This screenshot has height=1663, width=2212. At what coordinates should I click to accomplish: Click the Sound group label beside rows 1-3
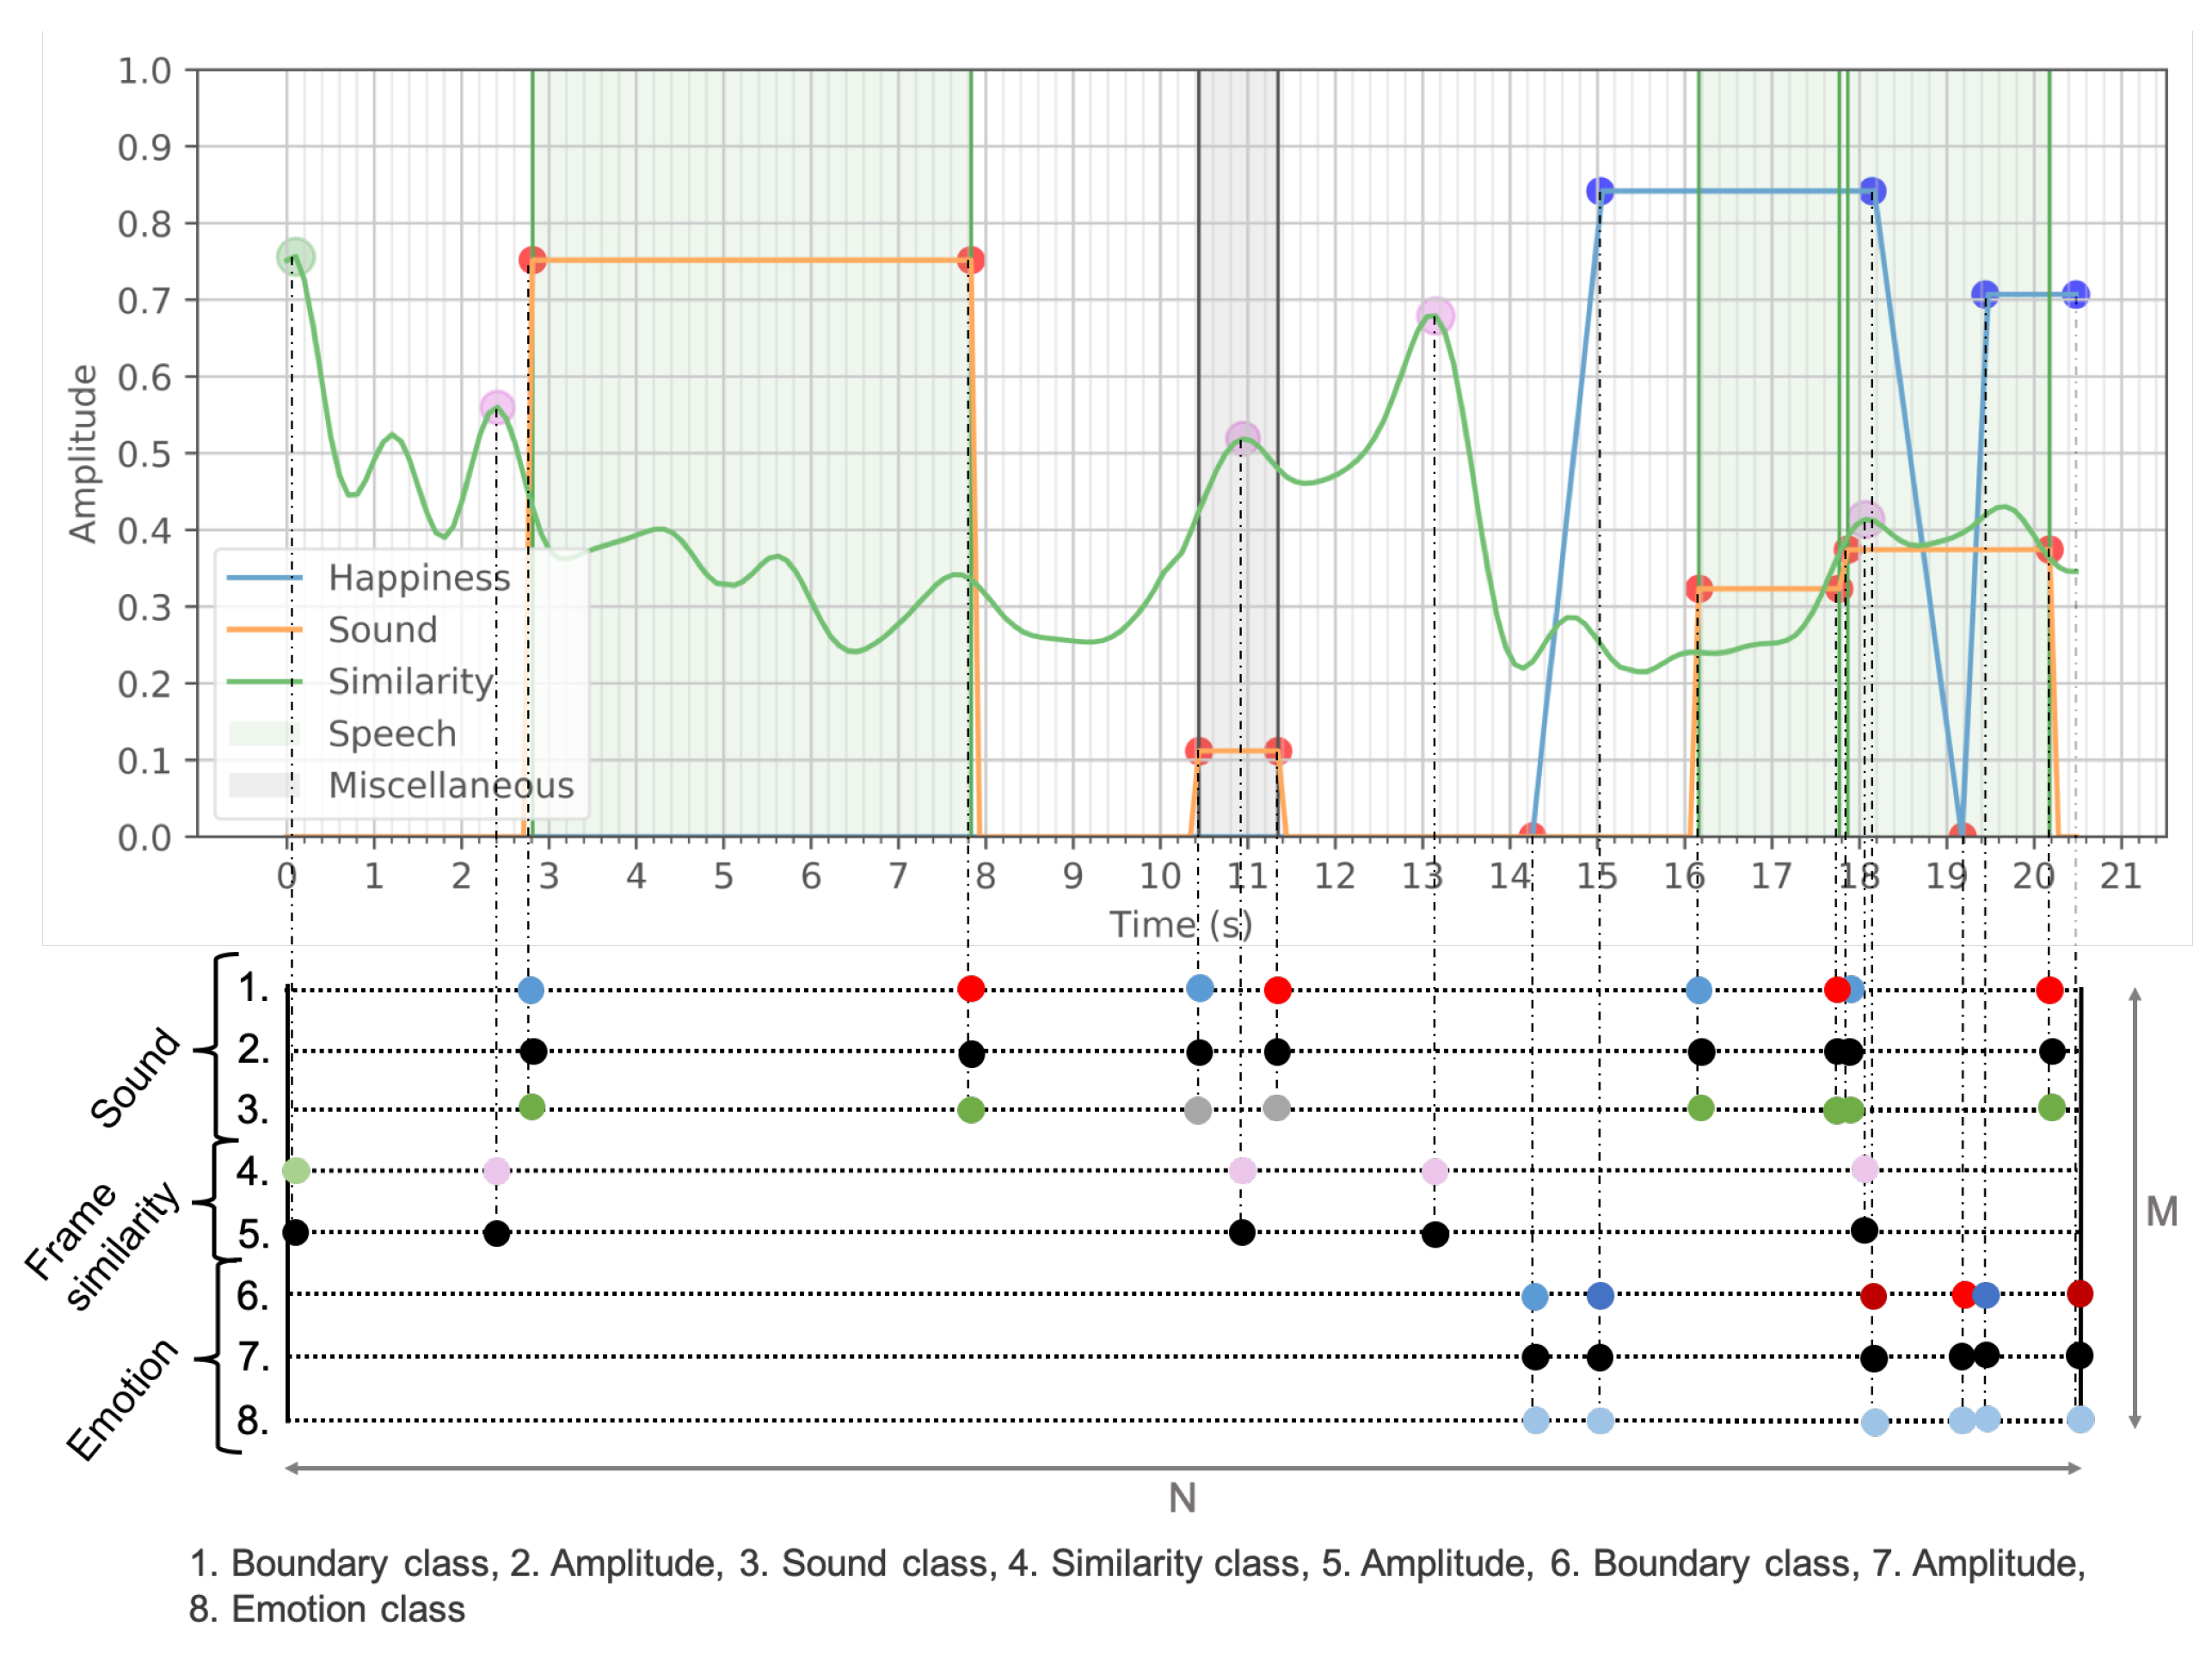point(135,1078)
